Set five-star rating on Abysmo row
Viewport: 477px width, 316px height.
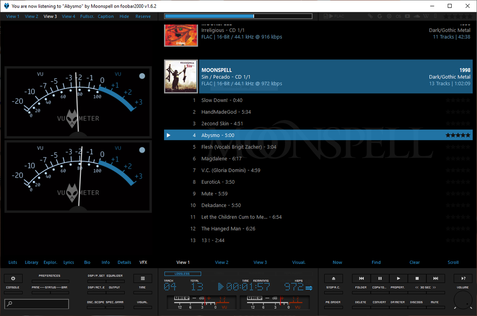[x=458, y=135]
